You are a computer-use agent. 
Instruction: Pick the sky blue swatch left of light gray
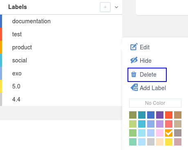point(142,142)
